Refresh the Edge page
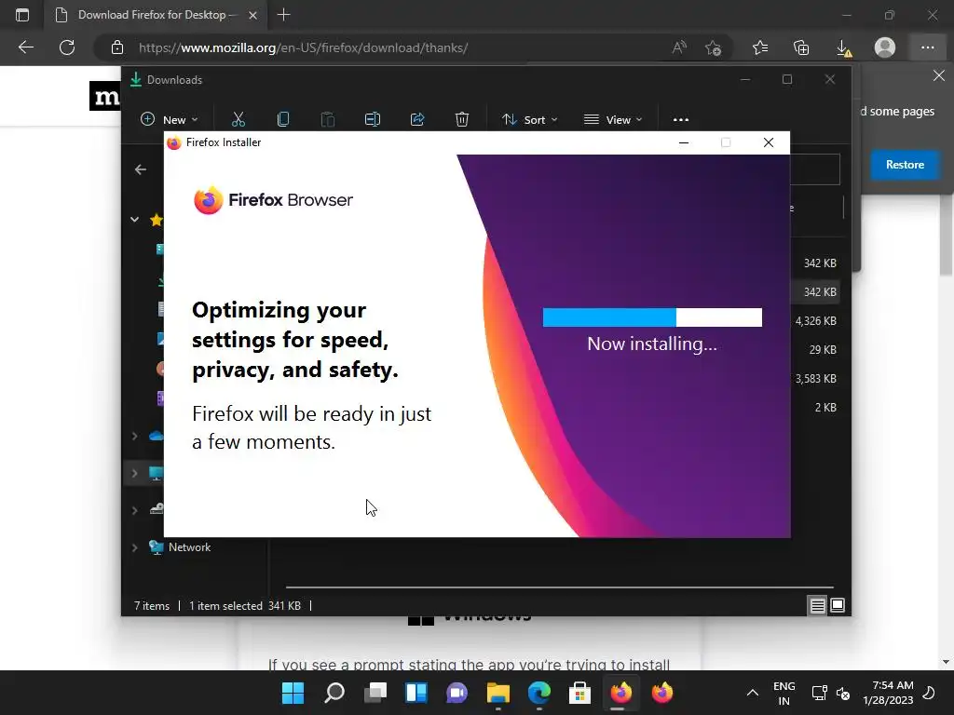The height and width of the screenshot is (715, 954). 67,47
